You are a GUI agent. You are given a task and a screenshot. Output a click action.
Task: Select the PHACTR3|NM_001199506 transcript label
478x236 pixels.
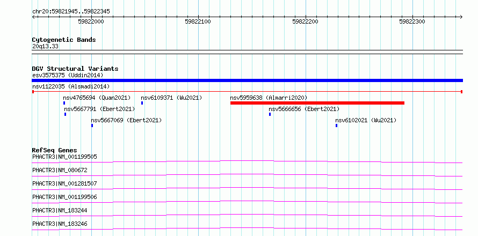pos(64,197)
